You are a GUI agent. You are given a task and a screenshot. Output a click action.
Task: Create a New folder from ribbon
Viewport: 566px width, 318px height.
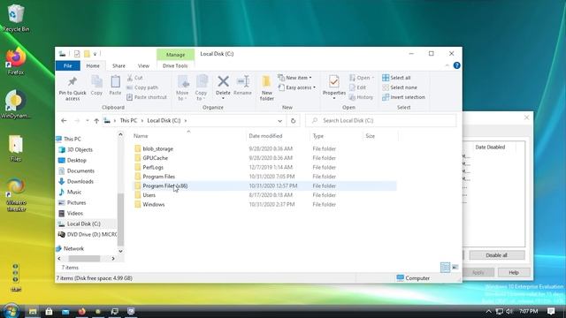point(267,87)
